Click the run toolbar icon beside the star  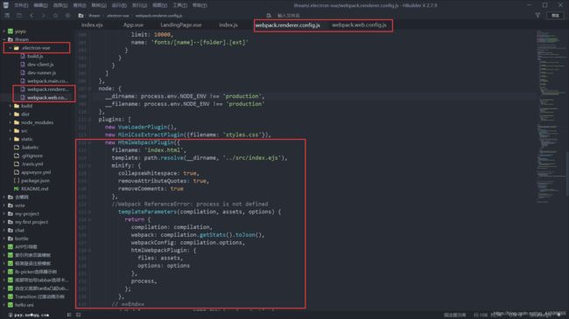click(x=67, y=16)
